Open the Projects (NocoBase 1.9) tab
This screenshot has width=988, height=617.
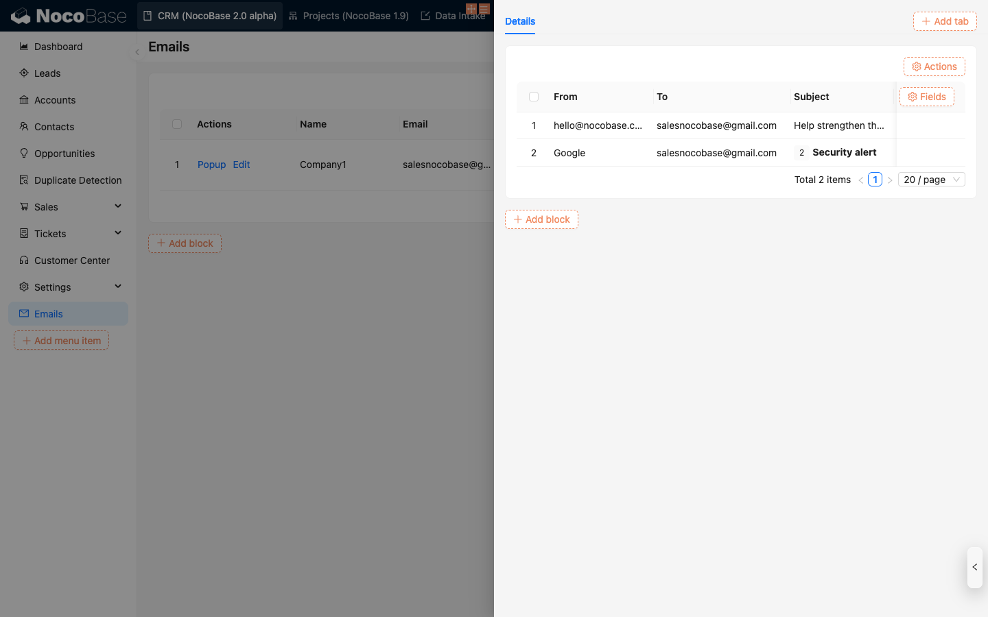click(349, 16)
